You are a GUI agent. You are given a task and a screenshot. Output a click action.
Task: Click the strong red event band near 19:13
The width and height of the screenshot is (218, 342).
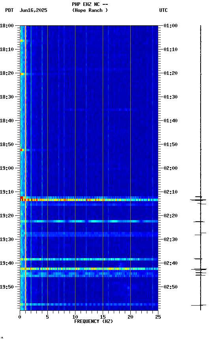(89, 200)
